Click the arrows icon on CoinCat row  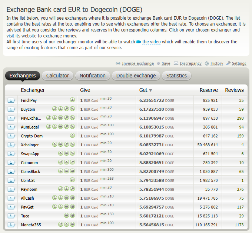coord(72,180)
